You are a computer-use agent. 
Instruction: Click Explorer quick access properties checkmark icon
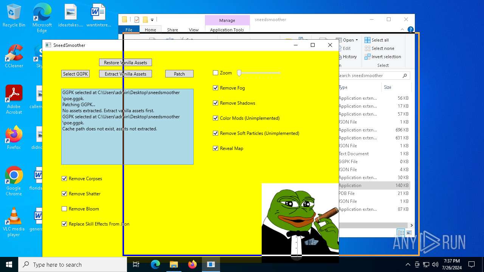click(x=137, y=20)
